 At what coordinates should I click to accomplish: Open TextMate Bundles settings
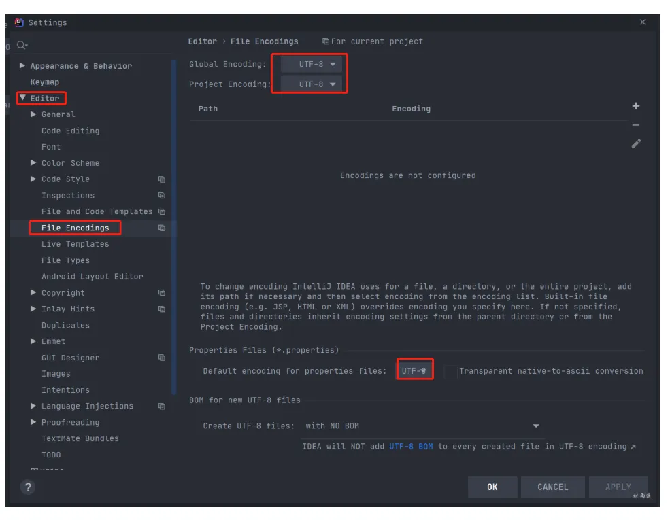click(x=80, y=439)
